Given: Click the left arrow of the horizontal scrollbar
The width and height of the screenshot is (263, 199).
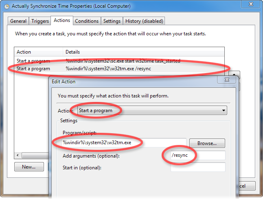Looking at the screenshot, I should click(18, 156).
